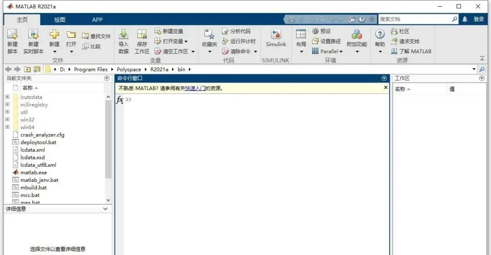
Task: Expand the m3iregistry folder
Action: tap(8, 105)
